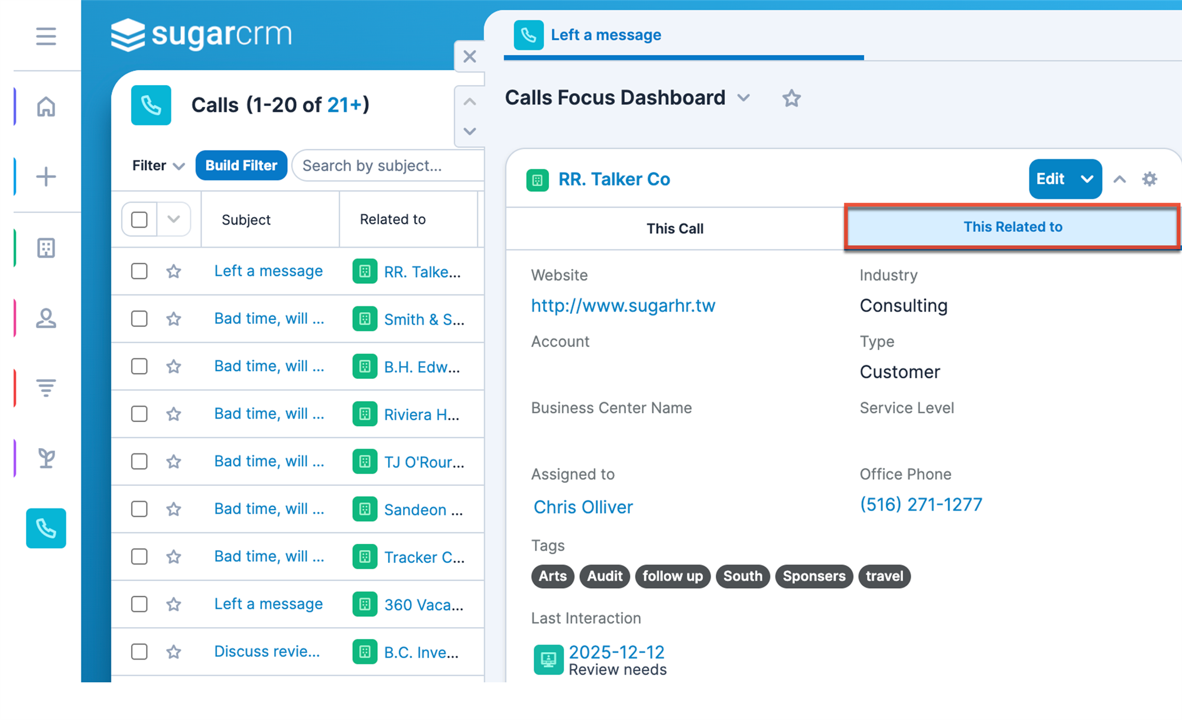Open the gear settings icon on RR. Talker Co panel

click(1149, 179)
